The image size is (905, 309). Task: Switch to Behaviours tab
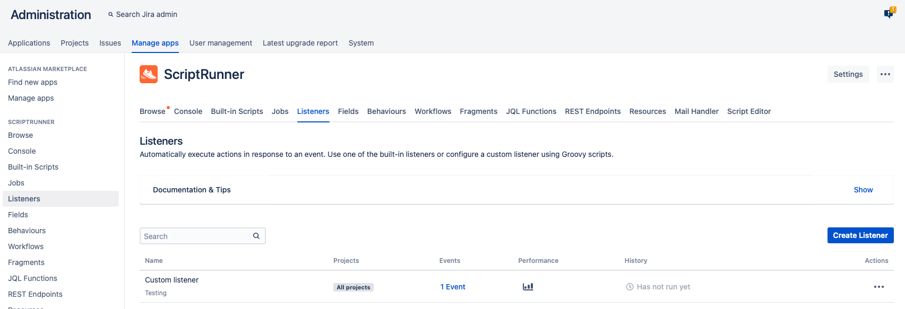point(386,111)
